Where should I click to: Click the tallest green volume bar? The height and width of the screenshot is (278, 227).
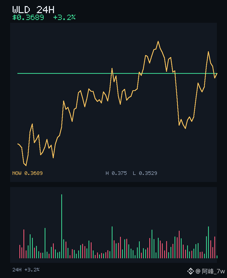coord(62,226)
